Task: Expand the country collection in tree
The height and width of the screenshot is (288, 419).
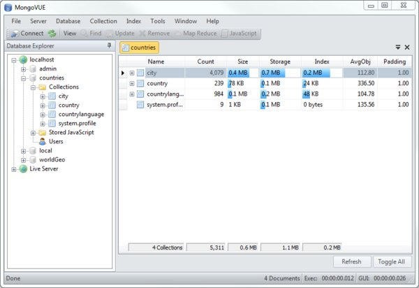Action: (x=43, y=106)
